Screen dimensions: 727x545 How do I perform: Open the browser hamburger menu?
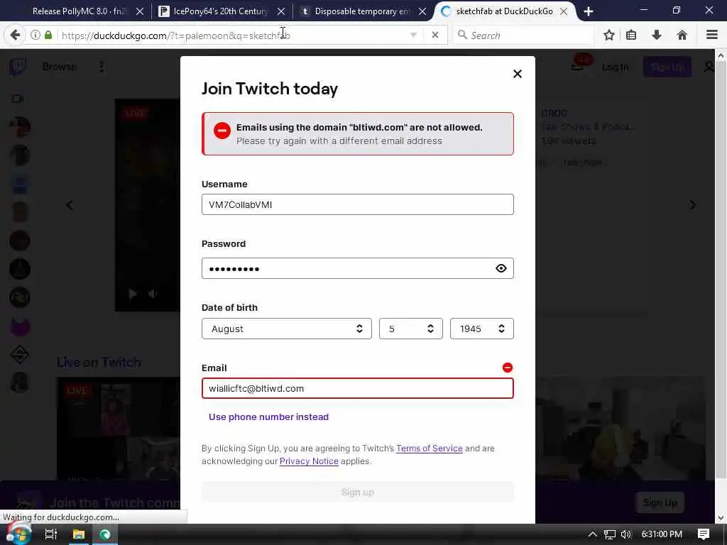(712, 35)
